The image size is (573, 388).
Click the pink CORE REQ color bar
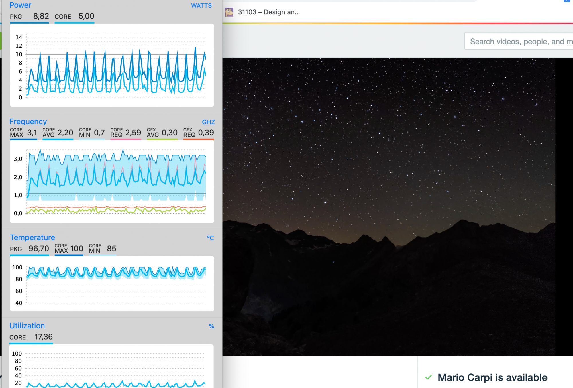click(x=126, y=139)
